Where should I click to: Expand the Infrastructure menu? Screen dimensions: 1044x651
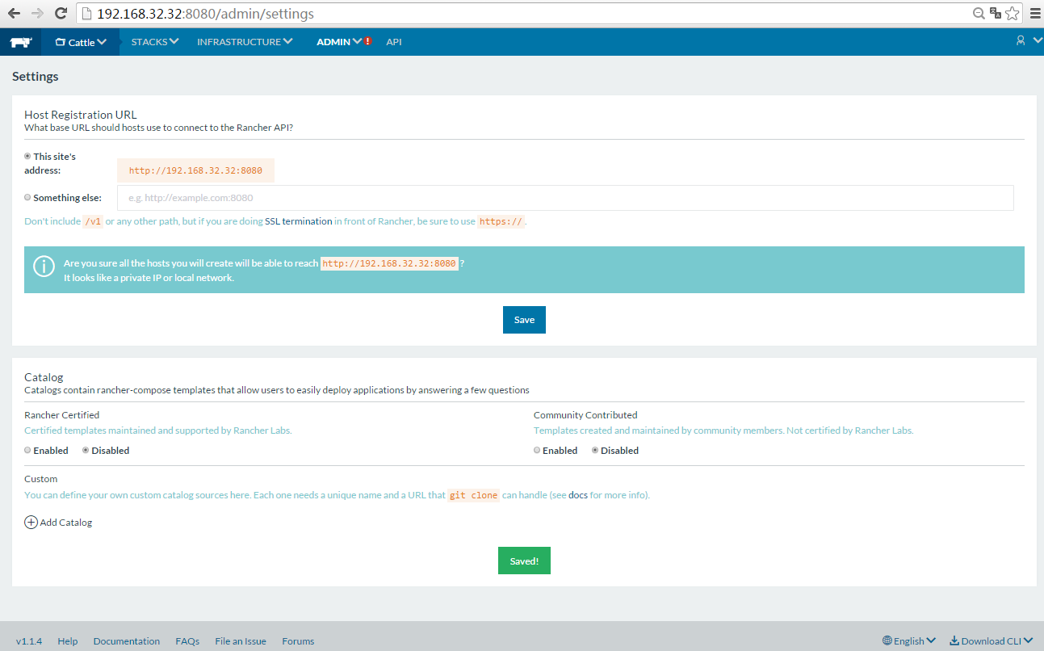tap(245, 42)
